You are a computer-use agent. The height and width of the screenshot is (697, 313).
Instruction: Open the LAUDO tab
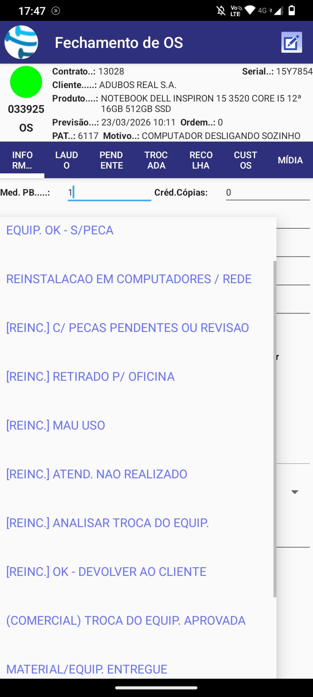[67, 160]
